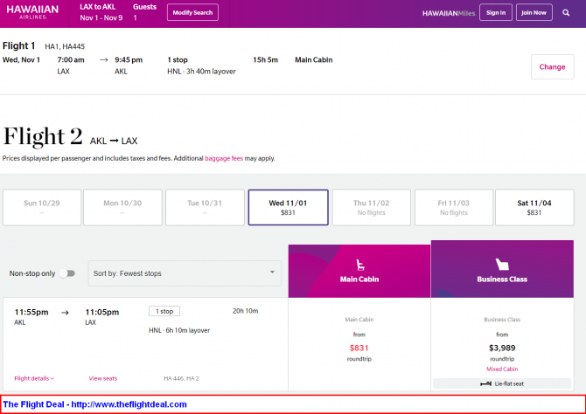
Task: Click the 20h 10m duration text
Action: [x=245, y=311]
